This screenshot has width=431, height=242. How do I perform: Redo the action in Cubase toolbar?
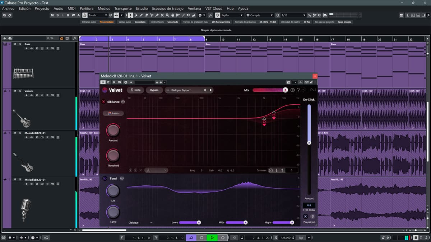click(10, 15)
